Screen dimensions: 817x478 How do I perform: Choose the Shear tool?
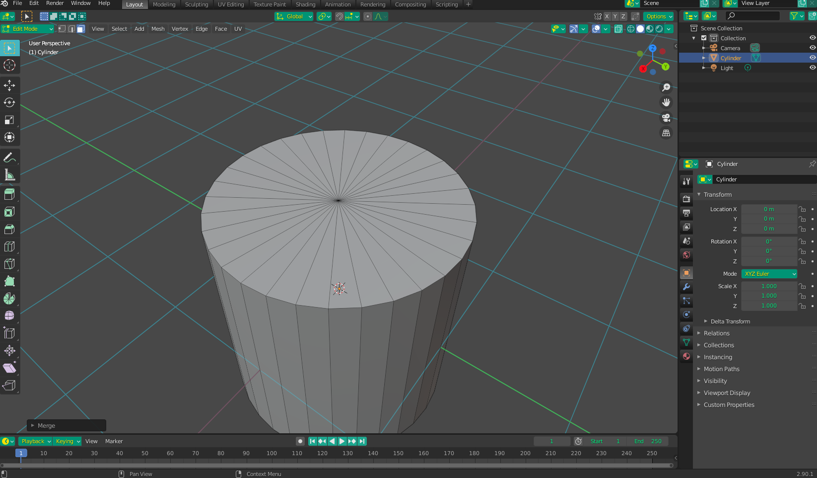coord(9,368)
